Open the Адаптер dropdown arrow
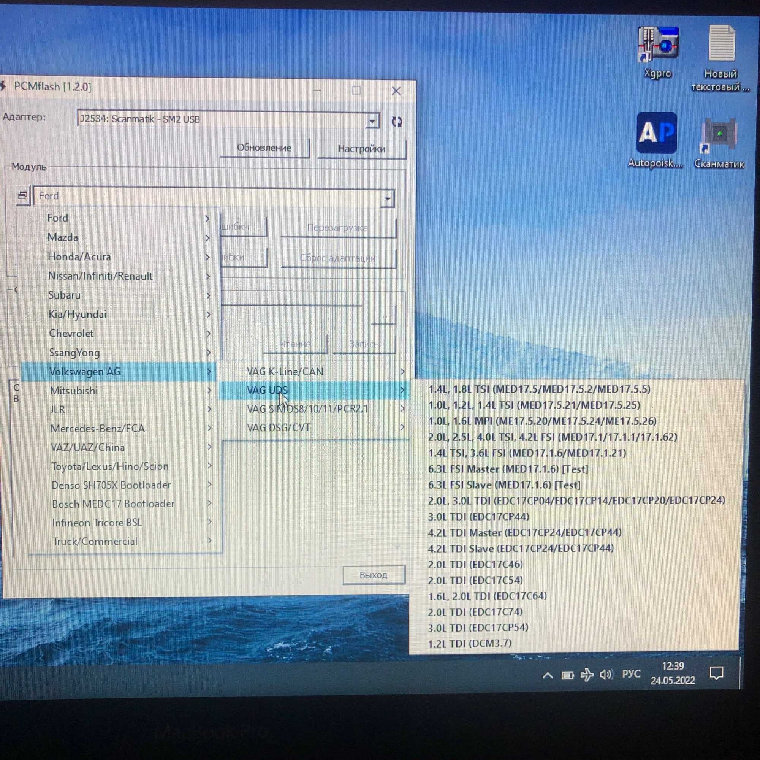Image resolution: width=760 pixels, height=760 pixels. (372, 121)
